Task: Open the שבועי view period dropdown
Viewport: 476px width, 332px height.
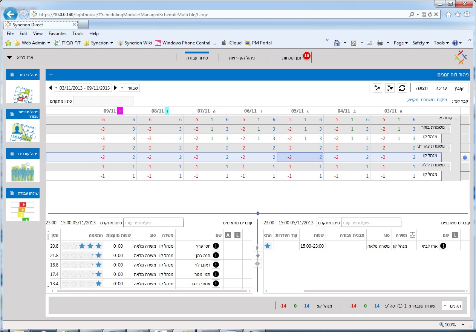Action: click(x=129, y=88)
